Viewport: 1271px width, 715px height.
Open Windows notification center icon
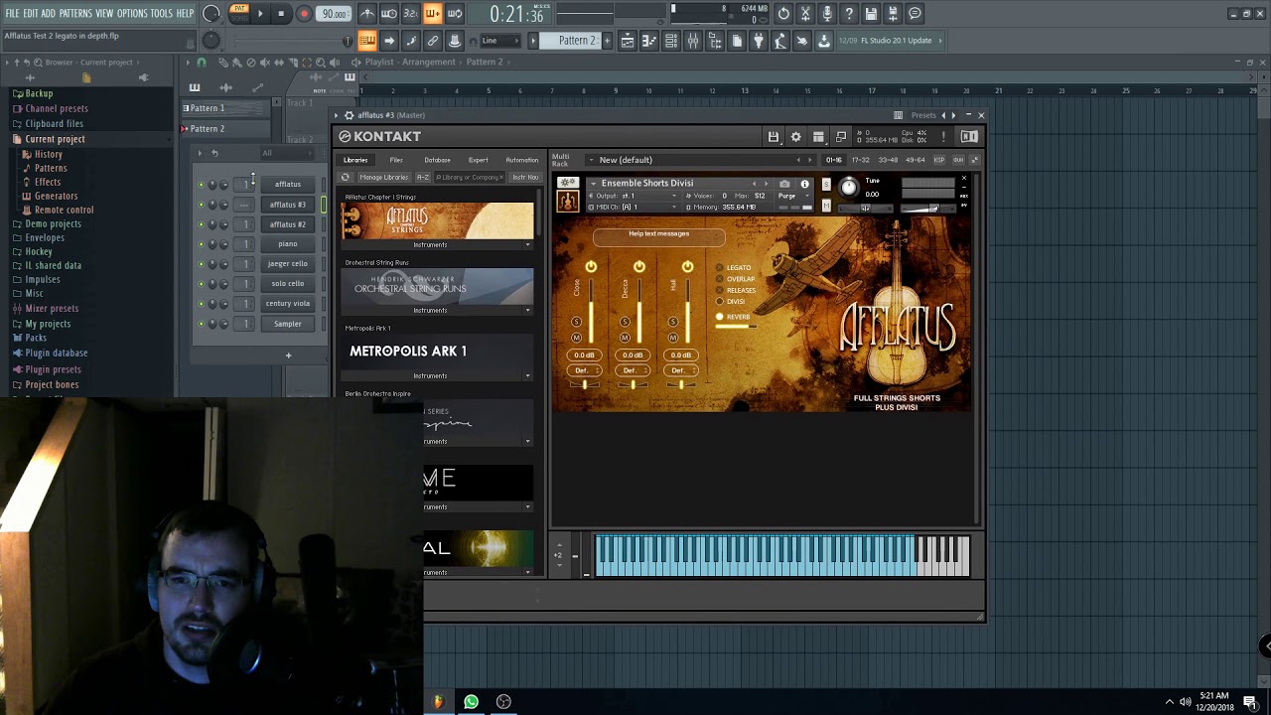(1250, 702)
